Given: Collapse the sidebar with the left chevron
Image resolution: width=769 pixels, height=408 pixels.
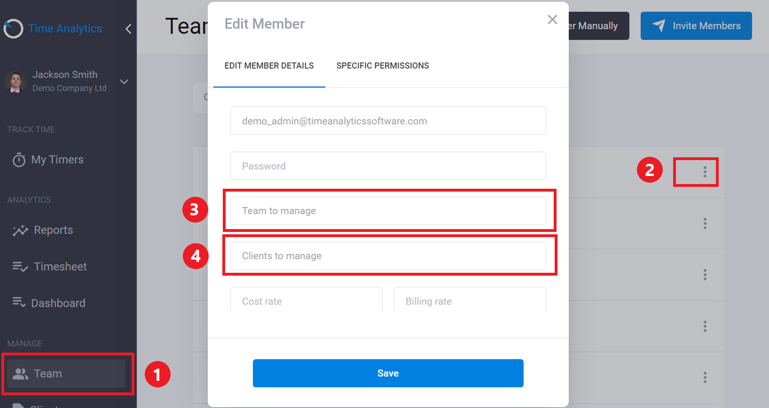Looking at the screenshot, I should 128,29.
